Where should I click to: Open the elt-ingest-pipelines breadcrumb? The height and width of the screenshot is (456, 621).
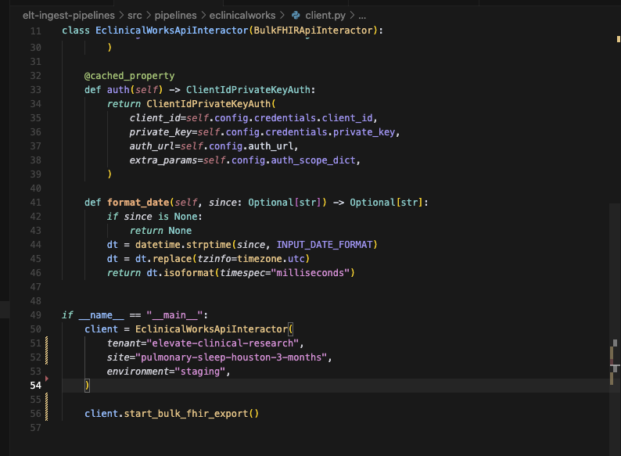coord(69,16)
